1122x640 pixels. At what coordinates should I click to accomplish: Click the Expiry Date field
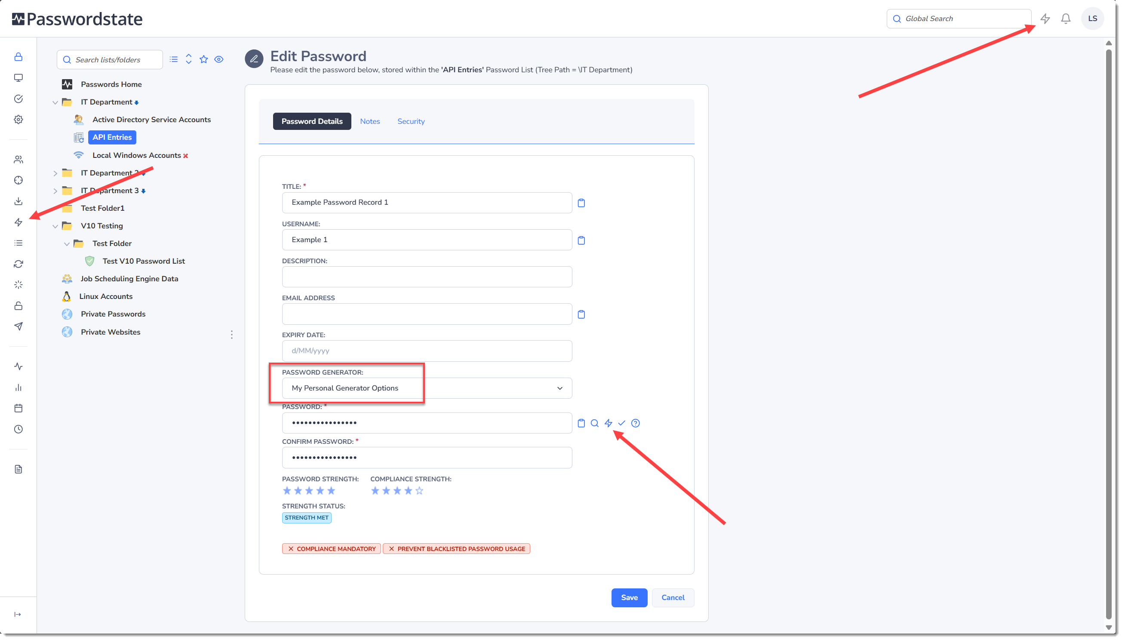(427, 351)
